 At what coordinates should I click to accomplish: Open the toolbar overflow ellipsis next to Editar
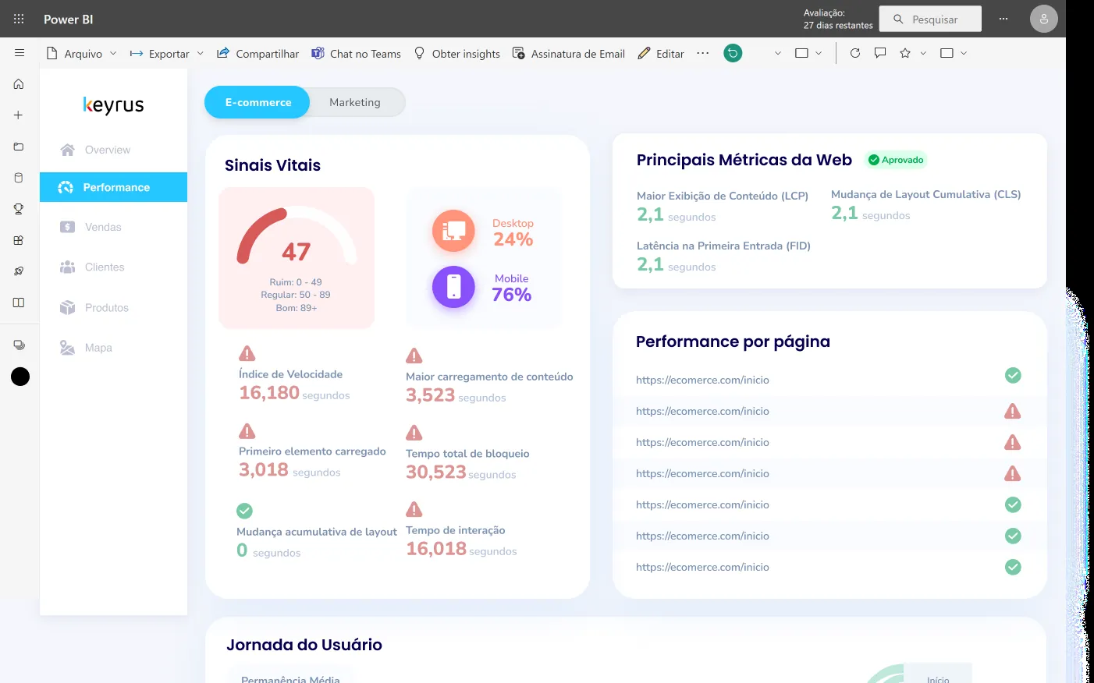703,53
